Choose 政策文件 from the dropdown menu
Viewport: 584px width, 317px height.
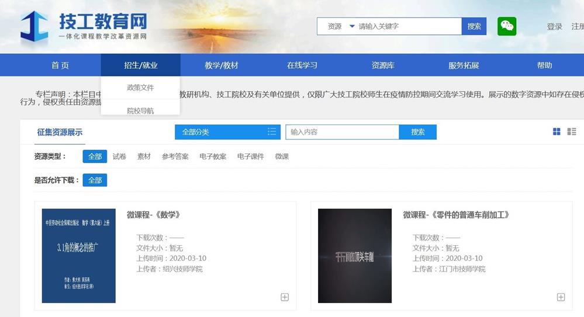(x=140, y=88)
